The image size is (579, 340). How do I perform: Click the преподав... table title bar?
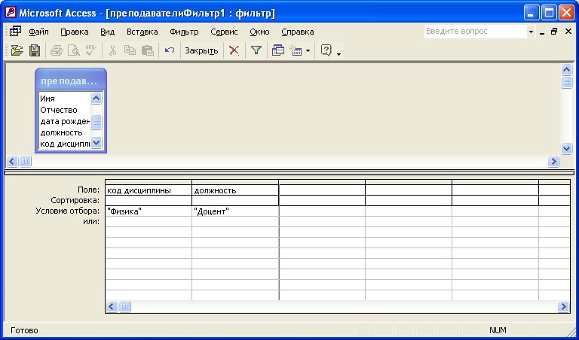pos(71,80)
